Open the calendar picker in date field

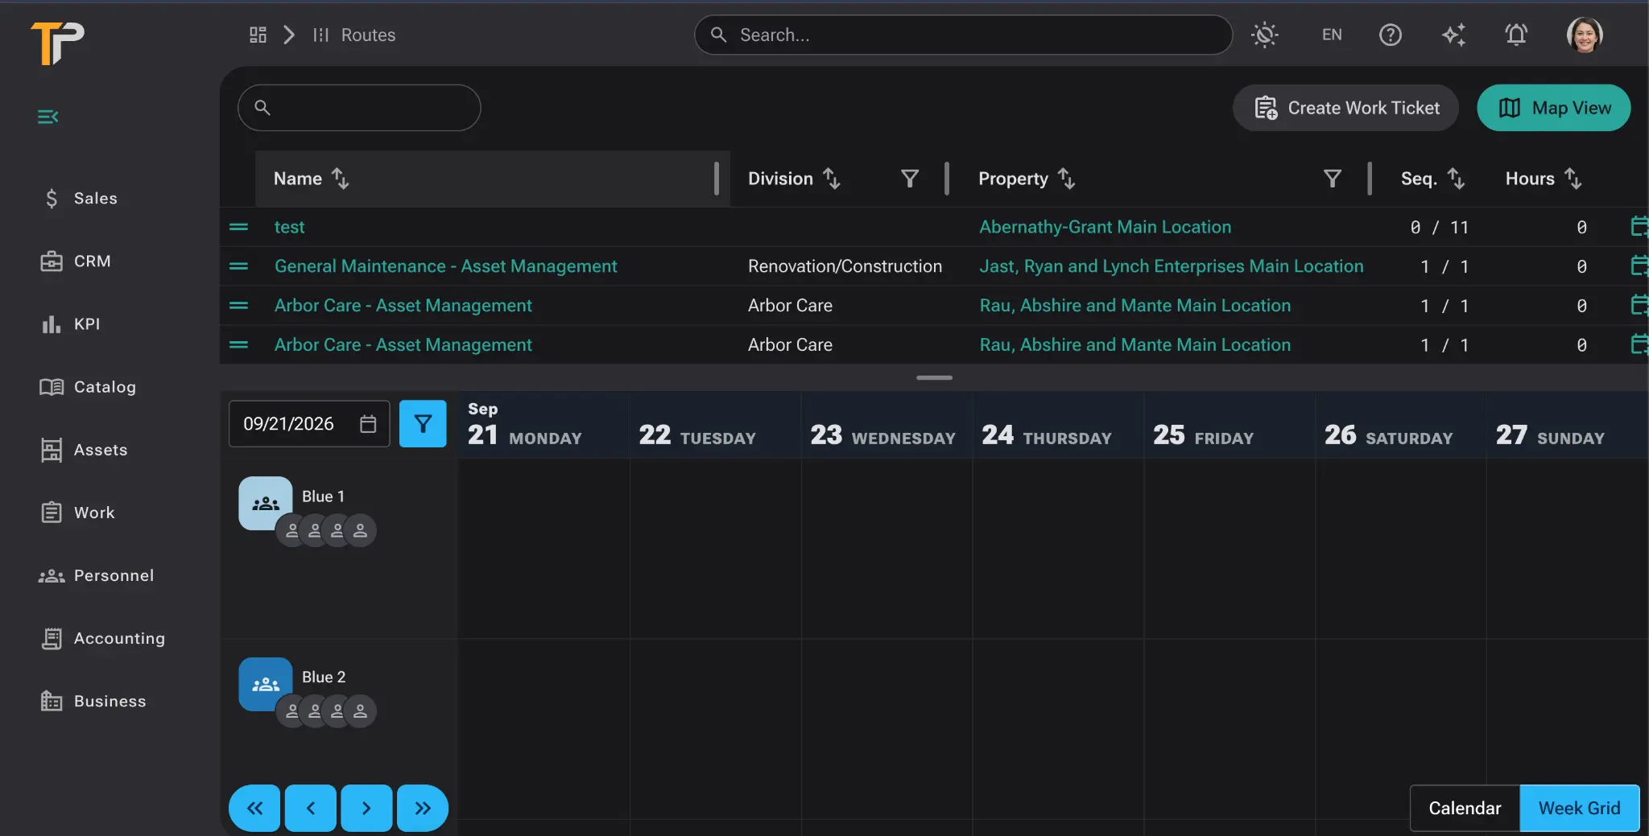pos(368,424)
